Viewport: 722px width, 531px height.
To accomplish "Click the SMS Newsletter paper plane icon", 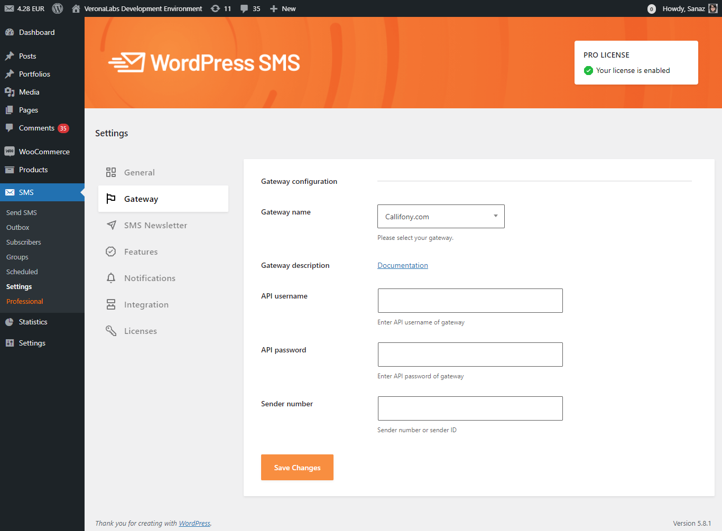I will click(x=111, y=225).
